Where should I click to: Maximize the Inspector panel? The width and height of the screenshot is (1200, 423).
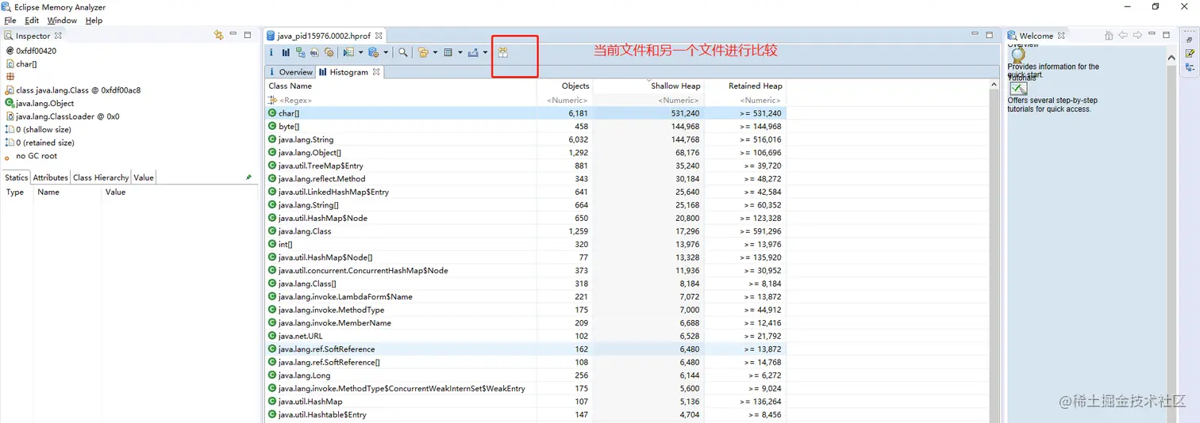[x=248, y=35]
